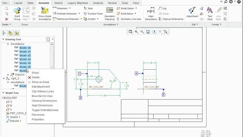243x137 pixels.
Task: Open the Analysis tab
Action: 98,3
